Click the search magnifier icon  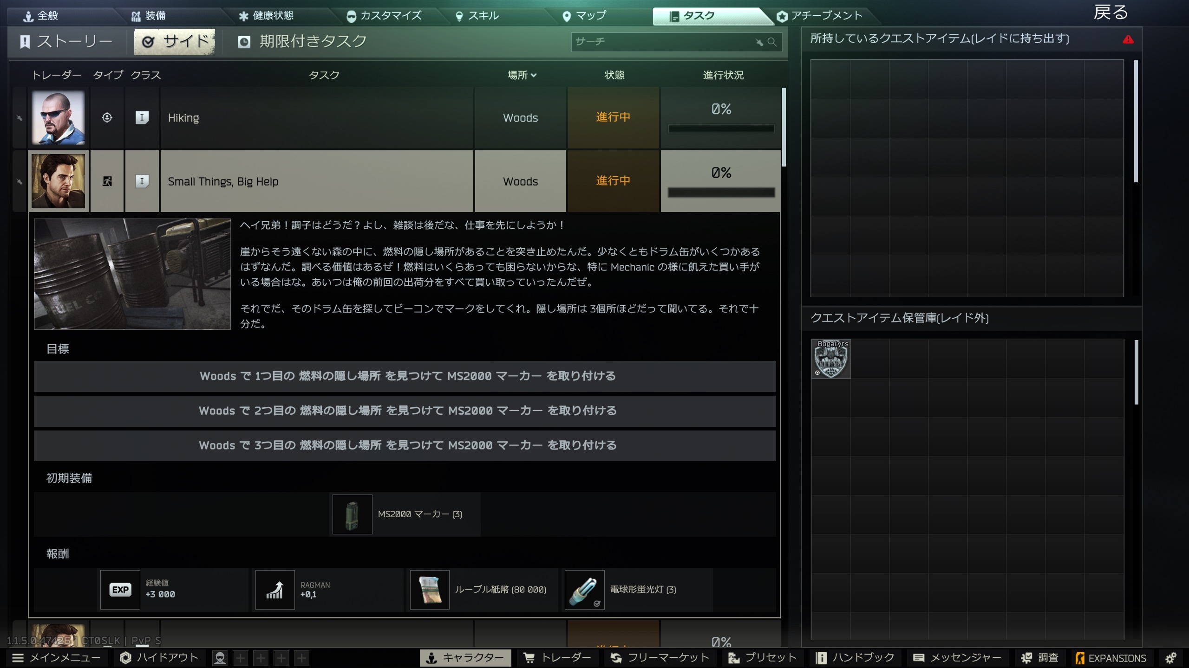tap(772, 42)
